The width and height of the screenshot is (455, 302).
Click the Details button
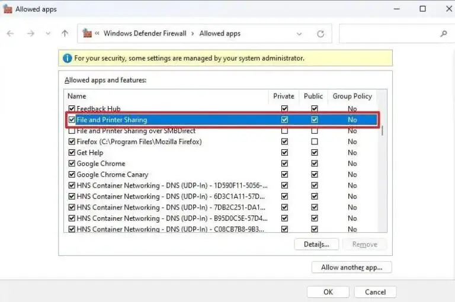click(x=316, y=244)
